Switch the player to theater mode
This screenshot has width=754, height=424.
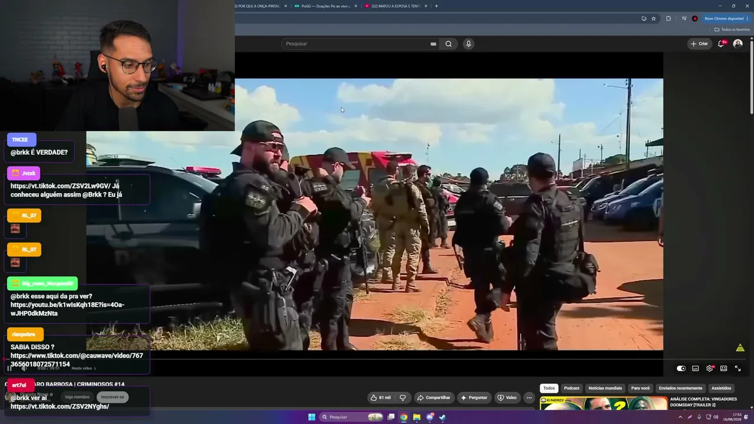point(724,369)
